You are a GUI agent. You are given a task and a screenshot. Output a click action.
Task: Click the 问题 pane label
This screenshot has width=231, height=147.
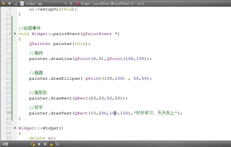[5, 144]
